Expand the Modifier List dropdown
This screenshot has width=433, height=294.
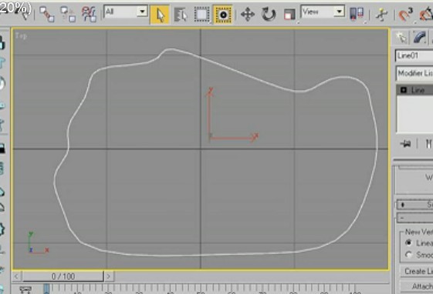(x=414, y=73)
